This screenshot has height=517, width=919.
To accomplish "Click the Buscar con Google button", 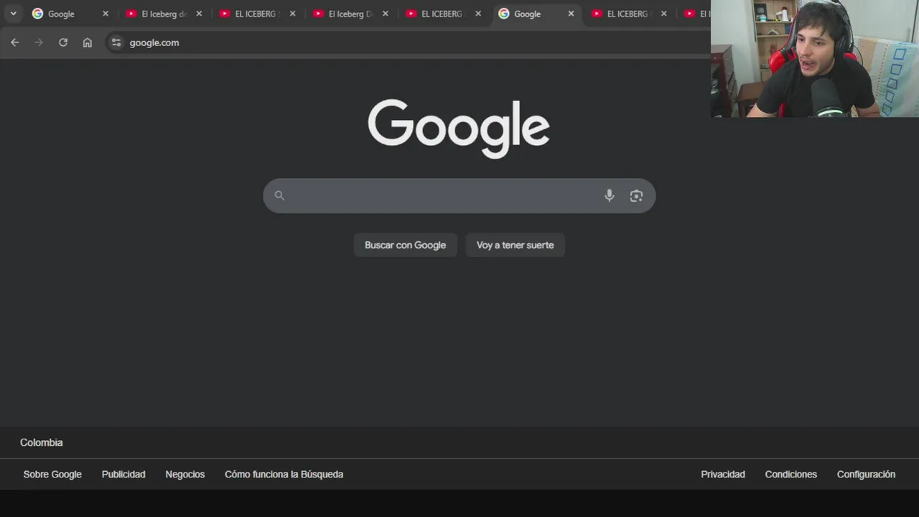I will [x=406, y=245].
